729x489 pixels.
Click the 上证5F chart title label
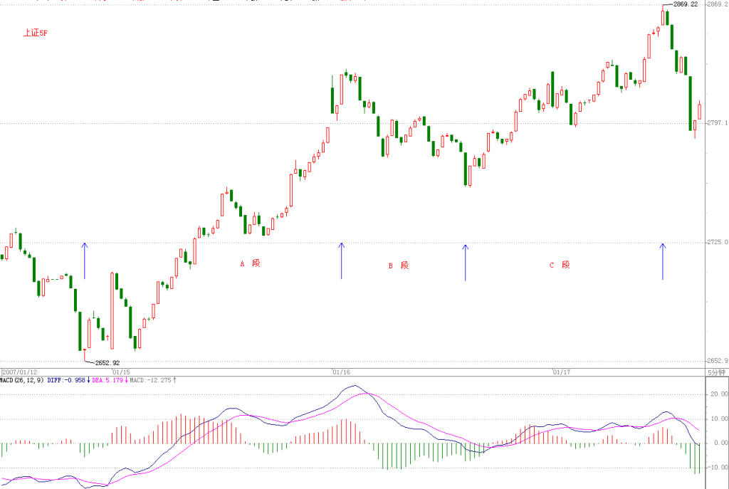coord(36,33)
